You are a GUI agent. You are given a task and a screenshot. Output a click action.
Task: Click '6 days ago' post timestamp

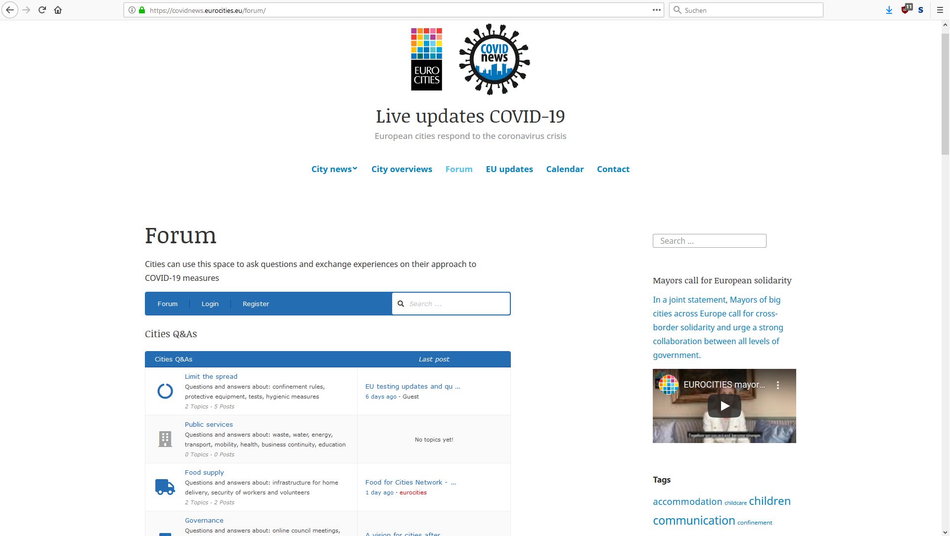tap(381, 397)
